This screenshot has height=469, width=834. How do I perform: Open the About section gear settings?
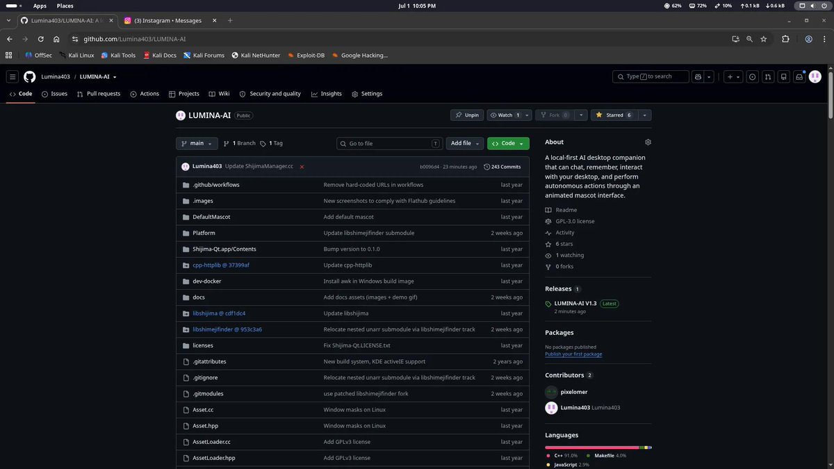click(648, 142)
